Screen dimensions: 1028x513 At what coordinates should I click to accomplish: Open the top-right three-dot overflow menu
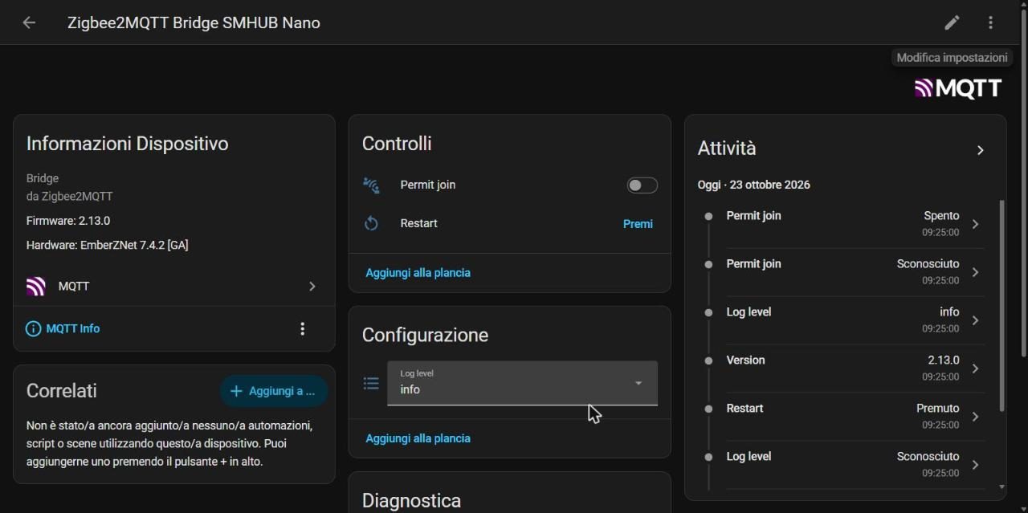(990, 22)
